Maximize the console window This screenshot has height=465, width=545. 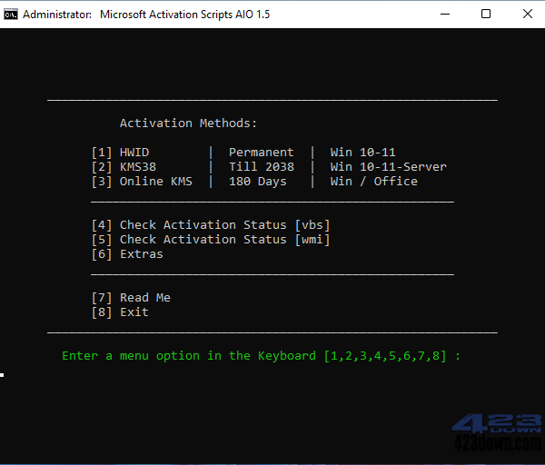[486, 15]
